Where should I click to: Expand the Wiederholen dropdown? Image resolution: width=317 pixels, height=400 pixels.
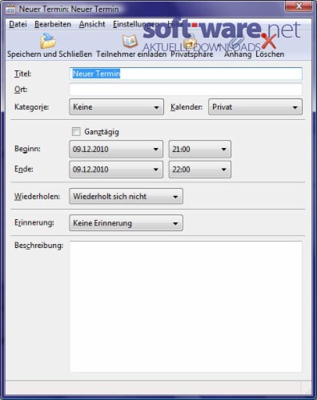point(126,196)
